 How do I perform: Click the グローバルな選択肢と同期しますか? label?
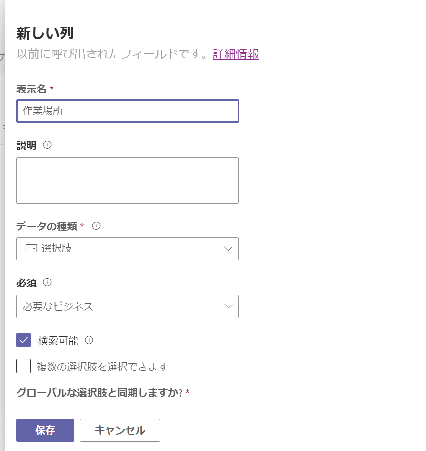[x=100, y=393]
